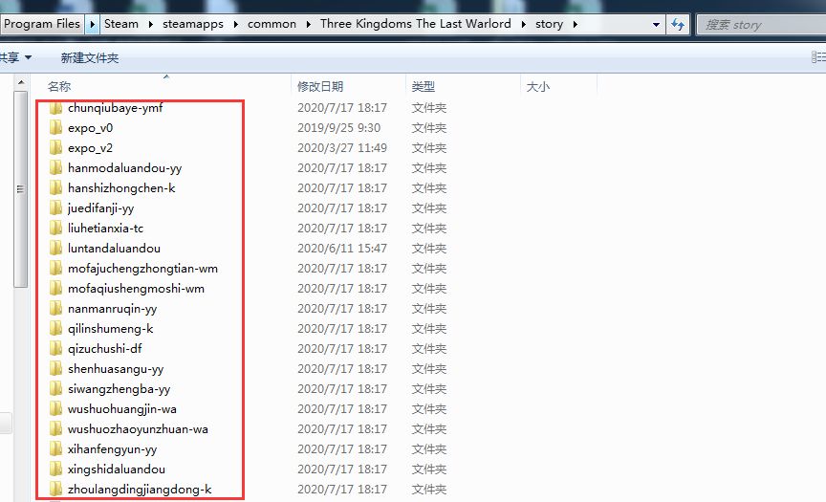Click the expo_v2 date 2020/3/27 11:49
Screen dimensions: 826x502
pyautogui.click(x=342, y=148)
